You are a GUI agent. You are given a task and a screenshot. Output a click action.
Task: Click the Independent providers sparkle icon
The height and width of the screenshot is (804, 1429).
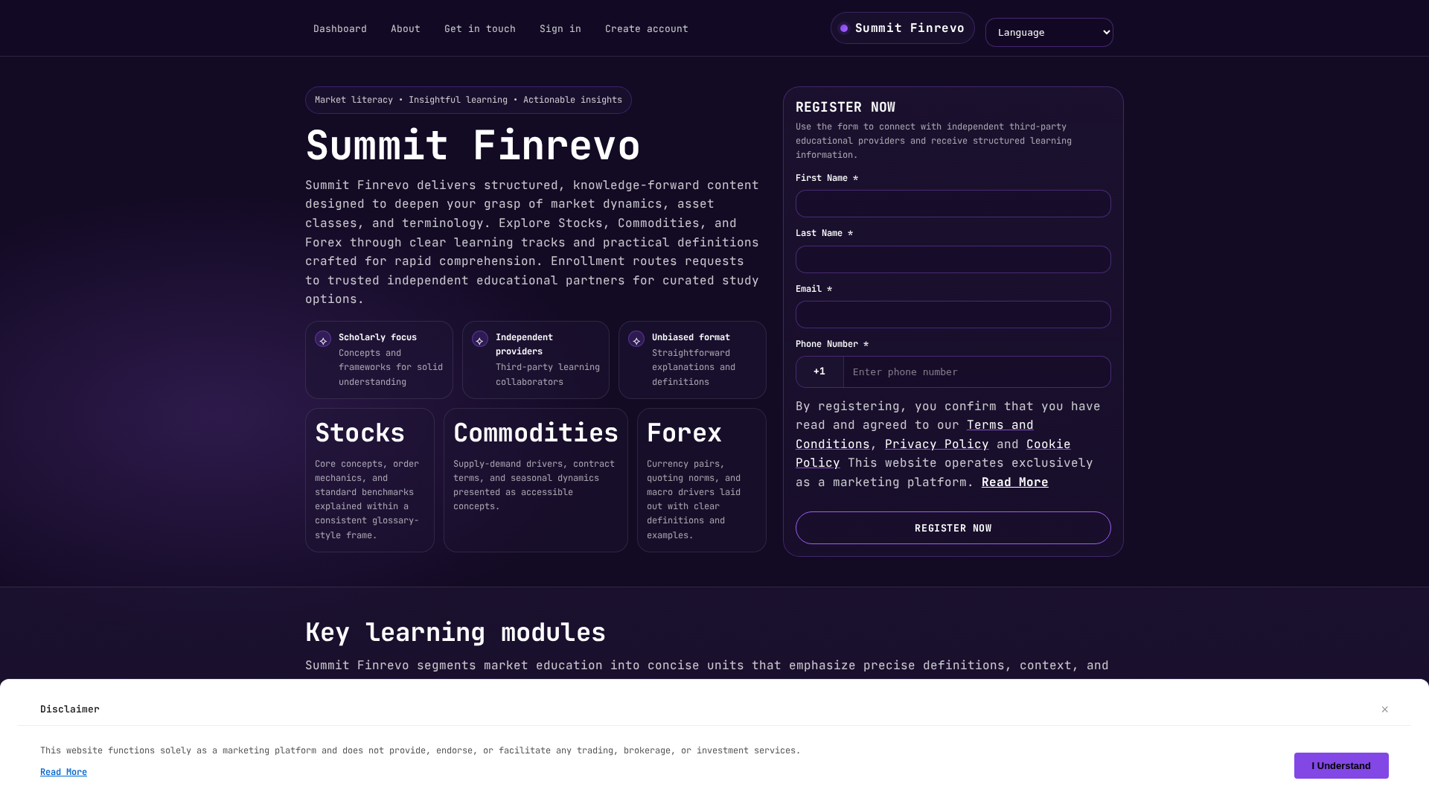[480, 339]
